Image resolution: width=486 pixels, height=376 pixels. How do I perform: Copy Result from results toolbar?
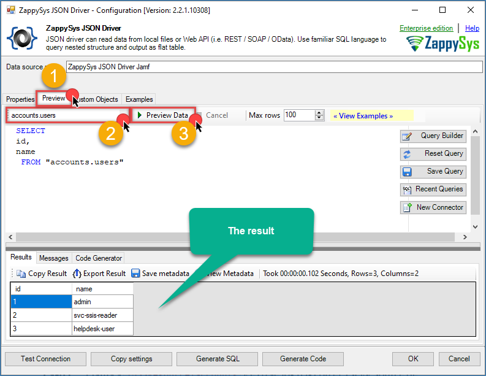coord(42,274)
